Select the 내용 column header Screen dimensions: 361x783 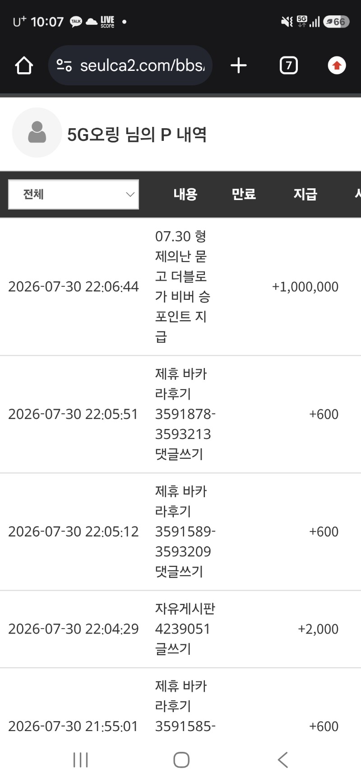pyautogui.click(x=185, y=194)
